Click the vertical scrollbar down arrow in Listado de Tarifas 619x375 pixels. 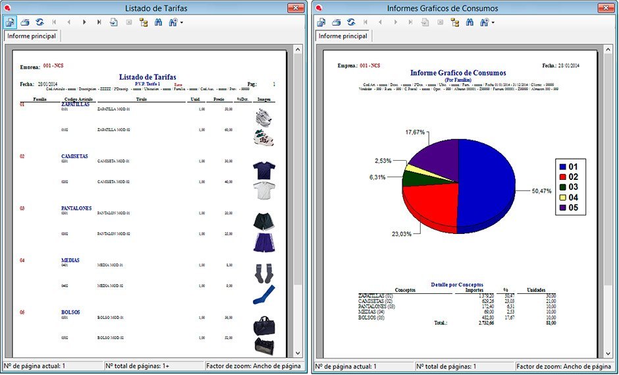pyautogui.click(x=297, y=354)
